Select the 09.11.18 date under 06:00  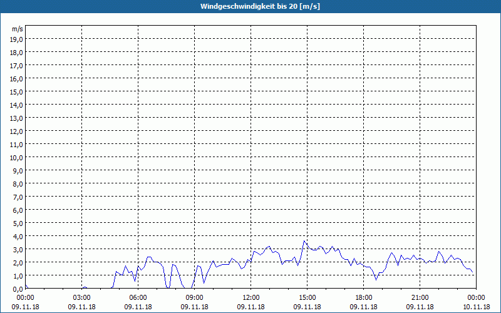138,307
